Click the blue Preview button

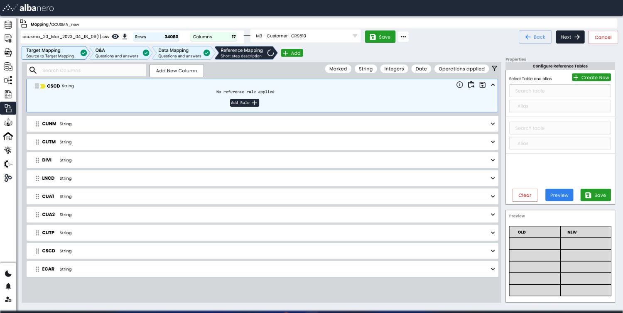point(559,195)
